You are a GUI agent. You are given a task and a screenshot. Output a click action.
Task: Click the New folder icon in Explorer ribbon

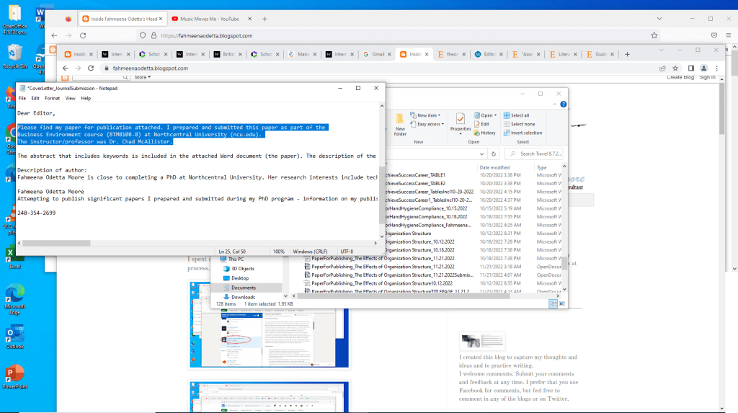400,123
